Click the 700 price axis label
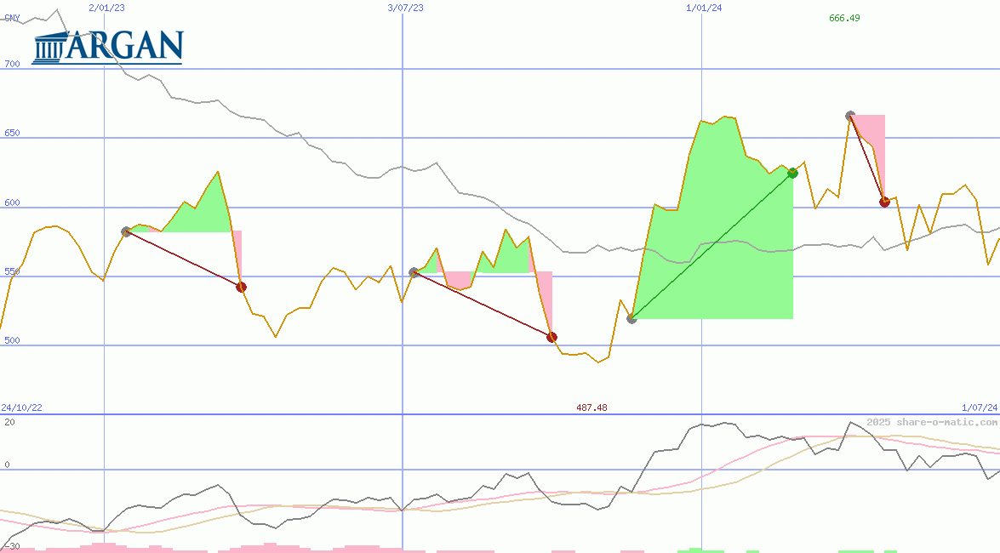 (x=11, y=64)
